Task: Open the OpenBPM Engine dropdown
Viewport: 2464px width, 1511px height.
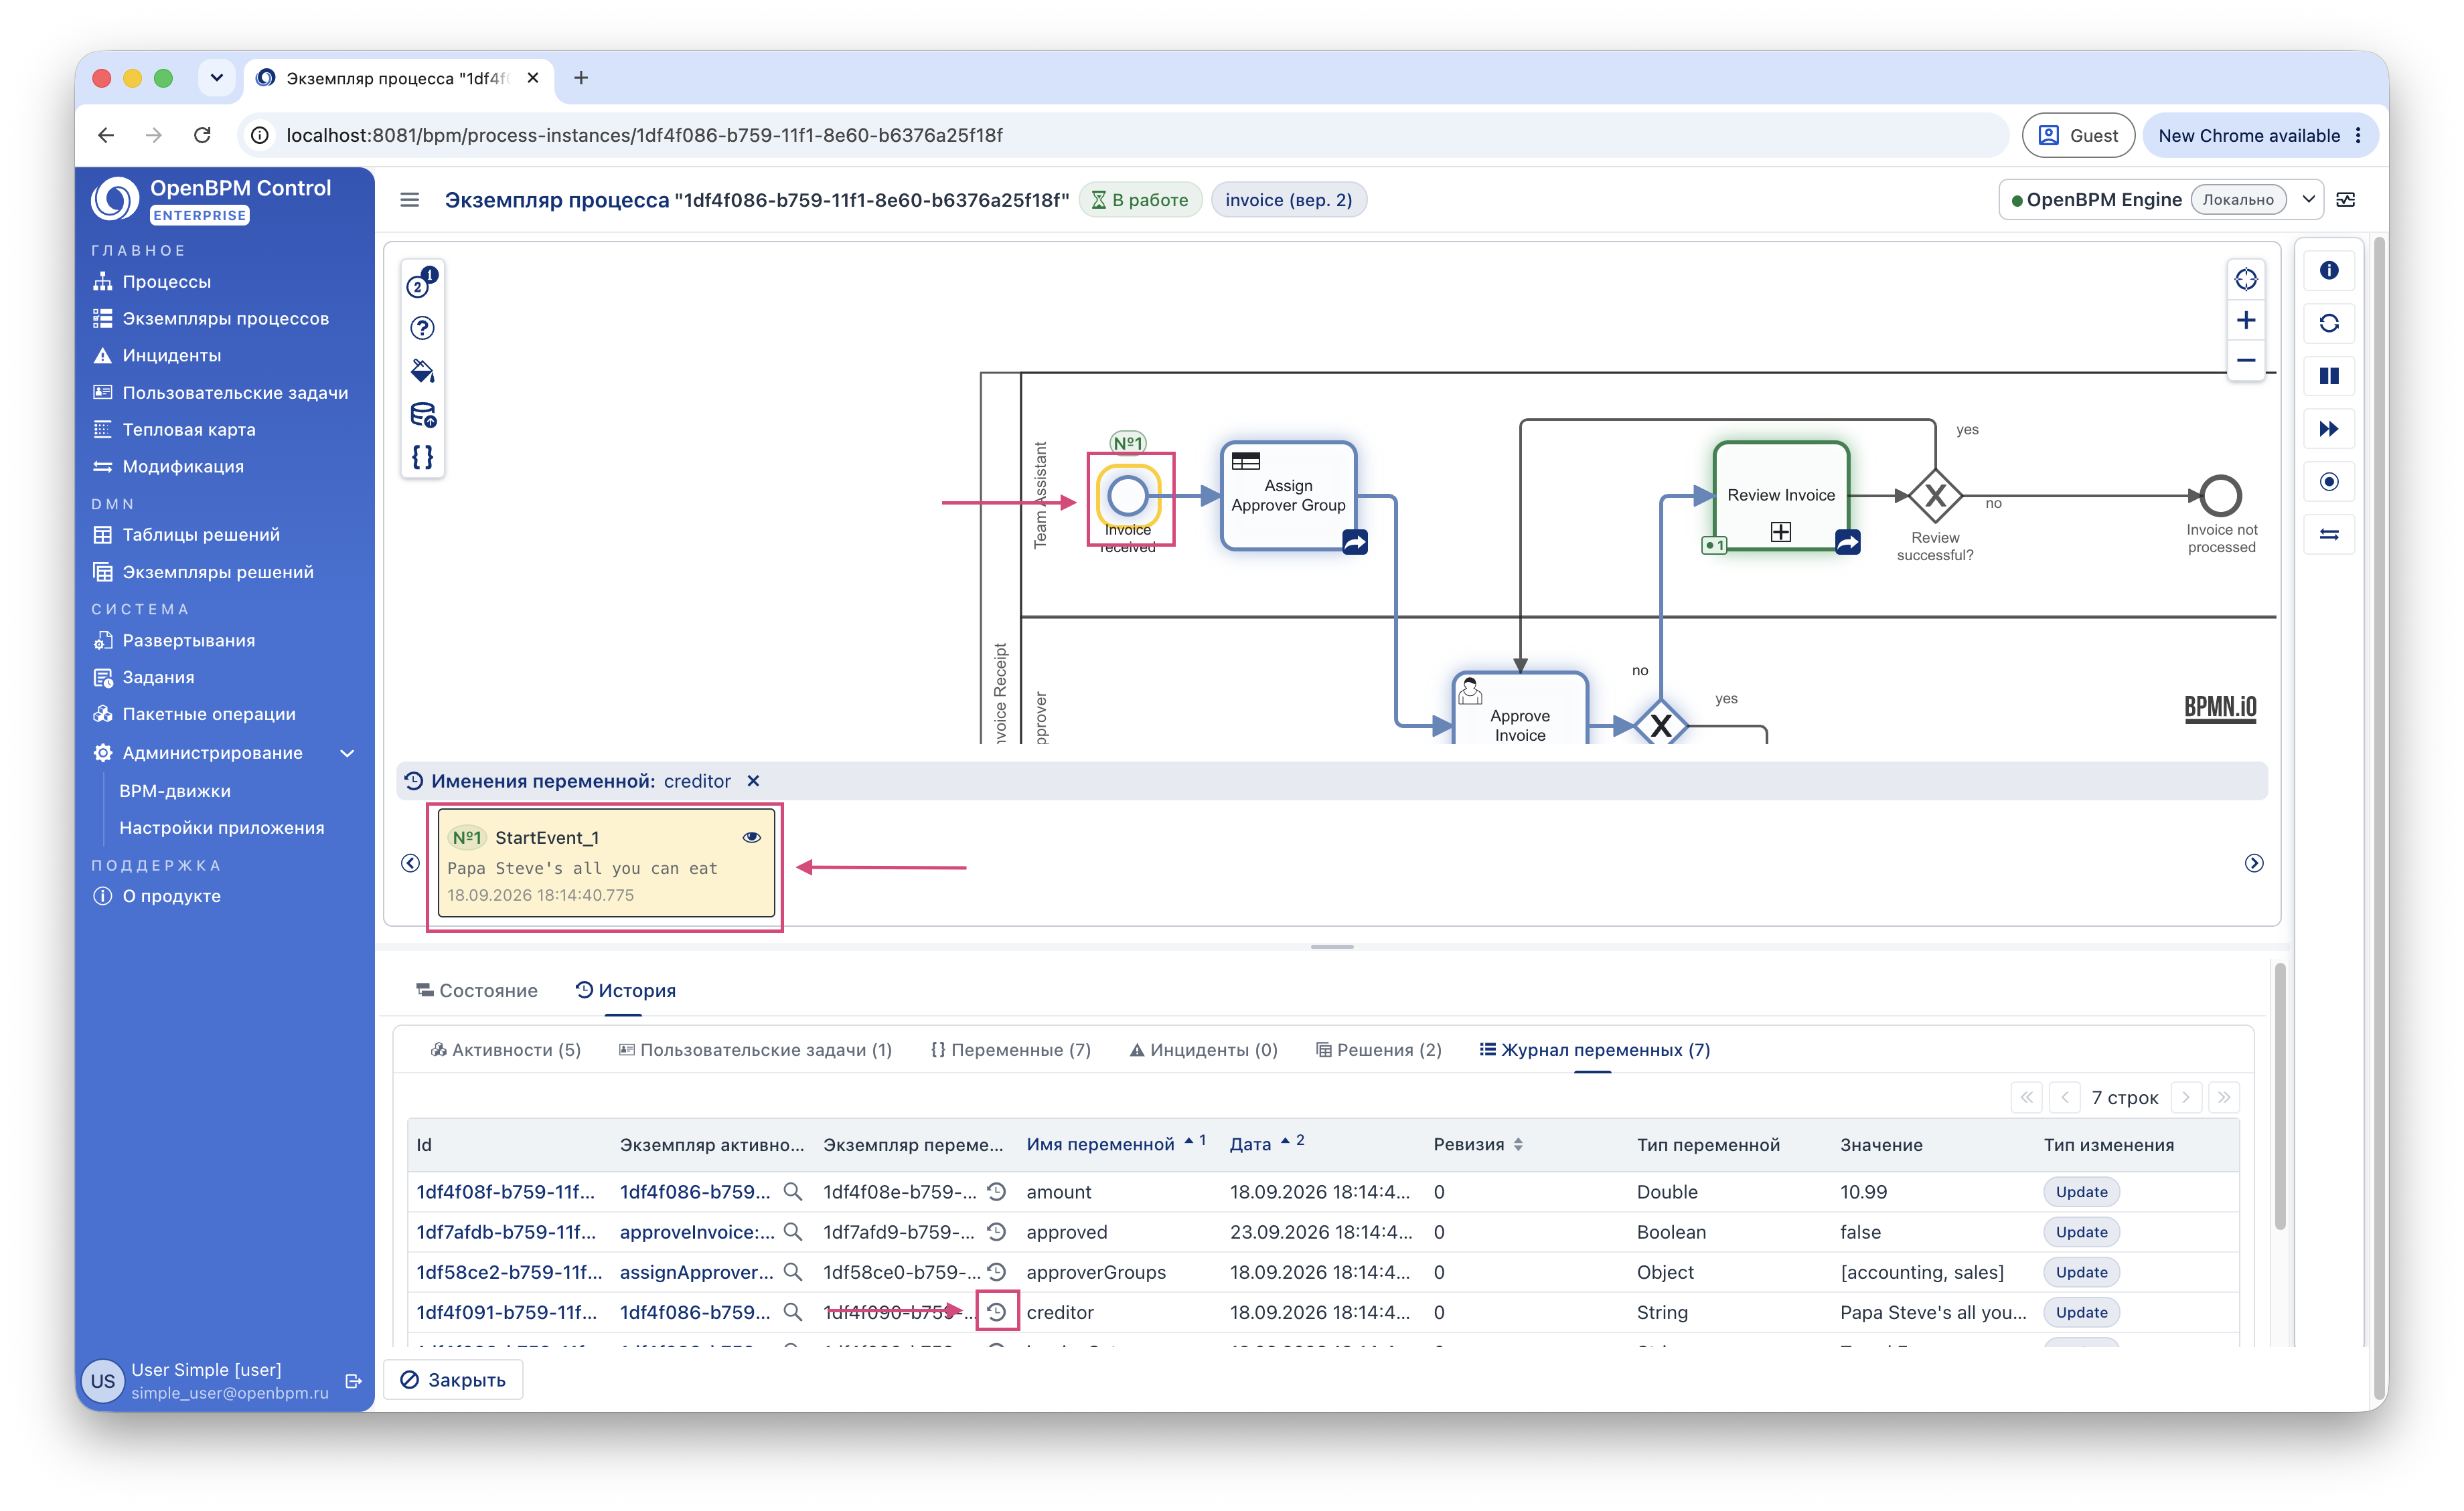Action: coord(2309,200)
